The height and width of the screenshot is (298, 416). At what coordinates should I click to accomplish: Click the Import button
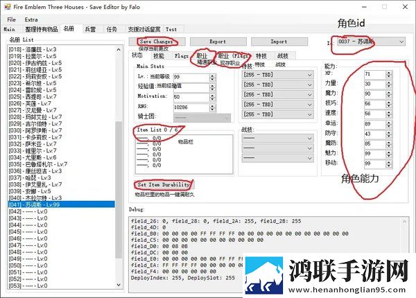[279, 42]
